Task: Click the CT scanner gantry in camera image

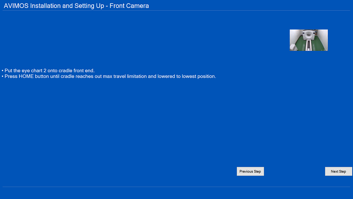Action: [308, 34]
